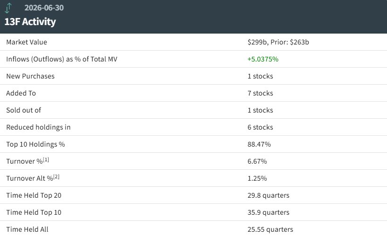Open the Turnover % footnote [1]

coord(46,160)
